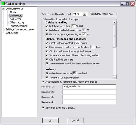Select the Alerts tree item
This screenshot has width=136, height=125.
13,12
